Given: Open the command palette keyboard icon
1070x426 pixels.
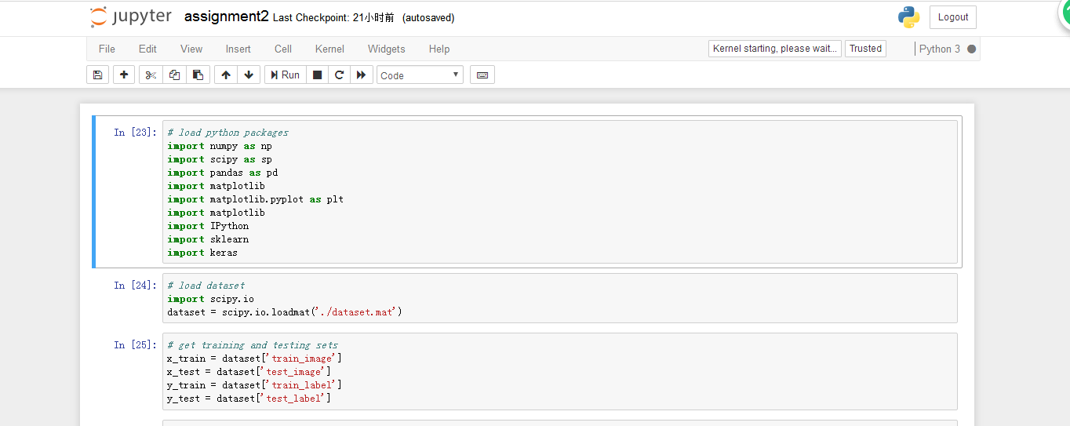Looking at the screenshot, I should click(482, 75).
